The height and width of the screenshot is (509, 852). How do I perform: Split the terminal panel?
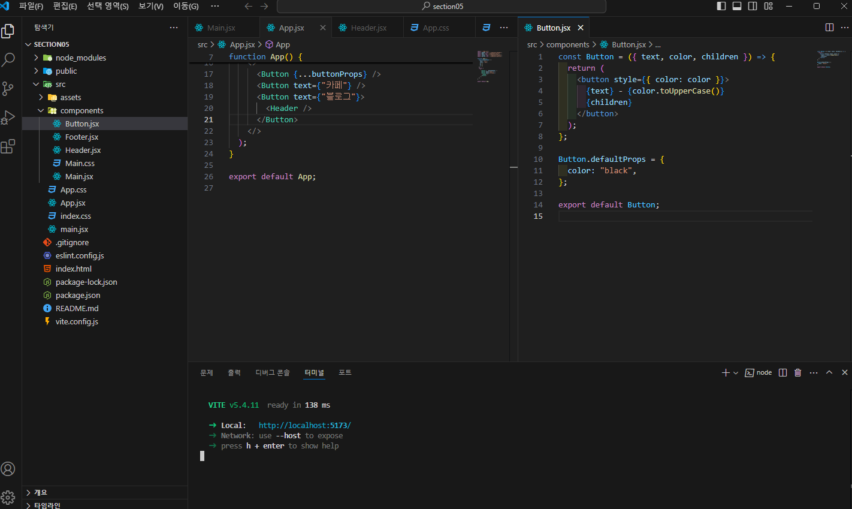point(782,372)
